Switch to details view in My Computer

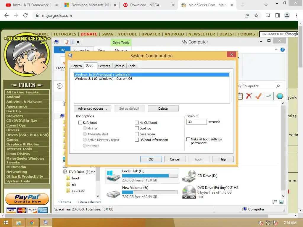coord(275,202)
